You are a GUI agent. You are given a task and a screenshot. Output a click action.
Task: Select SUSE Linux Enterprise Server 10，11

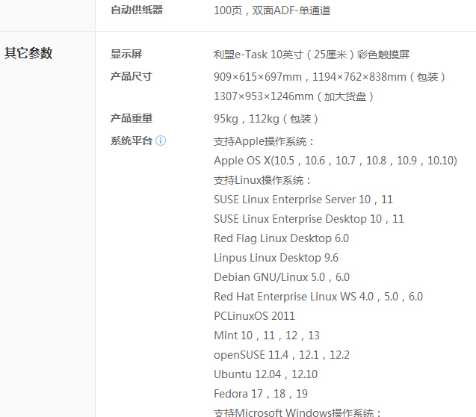[303, 200]
